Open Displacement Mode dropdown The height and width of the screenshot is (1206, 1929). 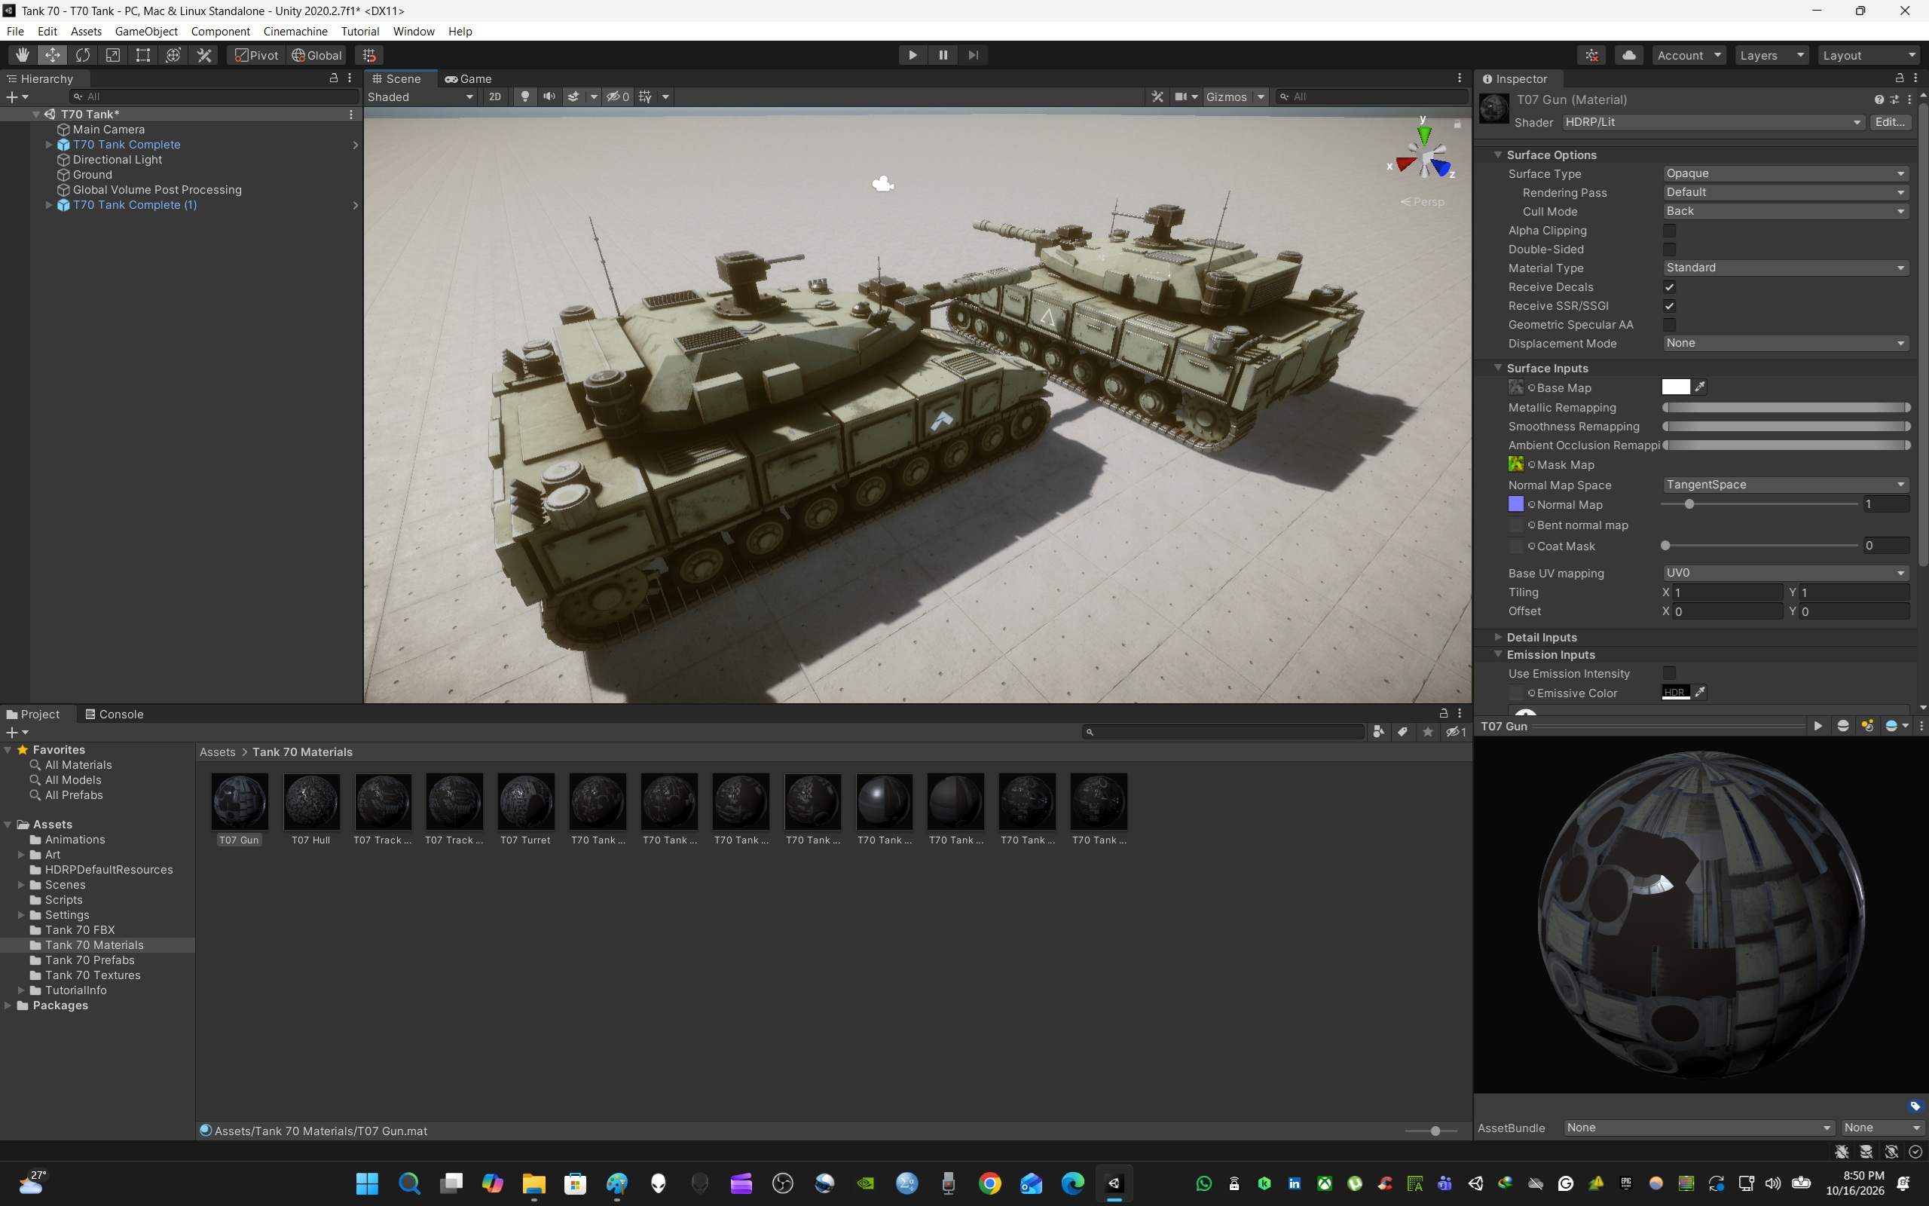tap(1786, 344)
